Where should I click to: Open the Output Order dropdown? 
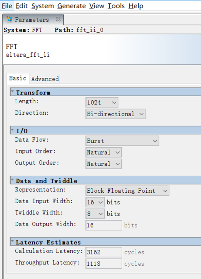coord(104,164)
